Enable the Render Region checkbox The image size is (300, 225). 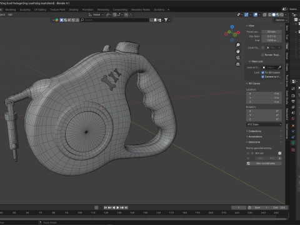(x=262, y=55)
